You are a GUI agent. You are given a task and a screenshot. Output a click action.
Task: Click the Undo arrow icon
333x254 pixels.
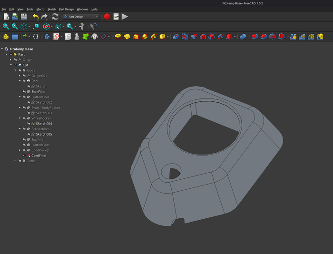[x=36, y=17]
